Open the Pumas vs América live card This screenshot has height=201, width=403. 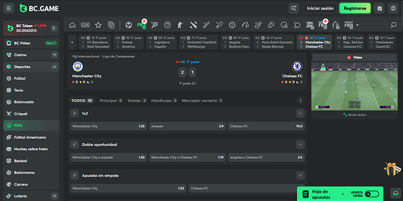[128, 42]
